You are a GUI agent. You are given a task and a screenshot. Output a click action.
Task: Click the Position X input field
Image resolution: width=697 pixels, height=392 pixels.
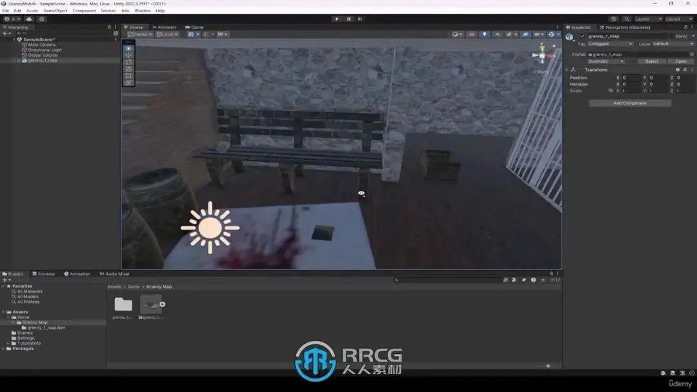pyautogui.click(x=631, y=77)
